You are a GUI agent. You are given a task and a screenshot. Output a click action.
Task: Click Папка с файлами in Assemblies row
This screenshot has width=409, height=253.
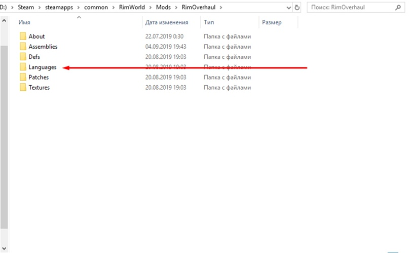[227, 47]
